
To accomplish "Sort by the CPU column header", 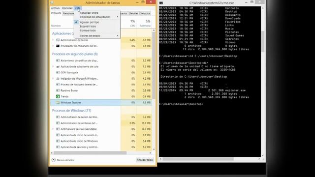I will 132,26.
